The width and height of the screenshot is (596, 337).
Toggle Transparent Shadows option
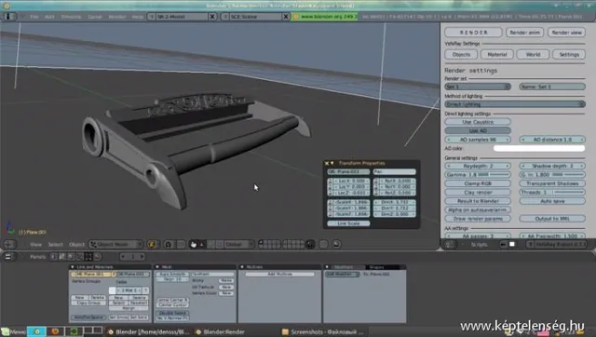[x=552, y=183]
